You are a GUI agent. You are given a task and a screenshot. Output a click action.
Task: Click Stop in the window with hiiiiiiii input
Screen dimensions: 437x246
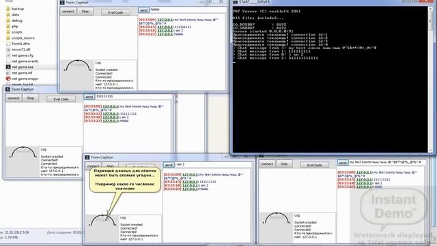[85, 12]
